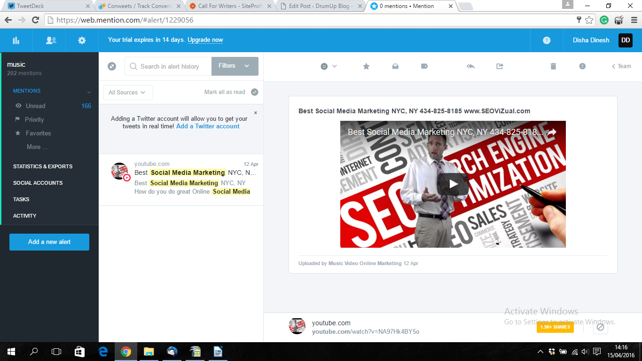This screenshot has height=361, width=642.
Task: Click the compass icon beside search
Action: coord(112,66)
